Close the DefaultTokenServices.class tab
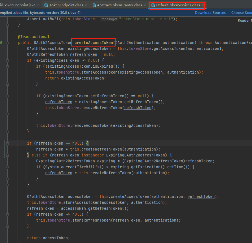 203,5
